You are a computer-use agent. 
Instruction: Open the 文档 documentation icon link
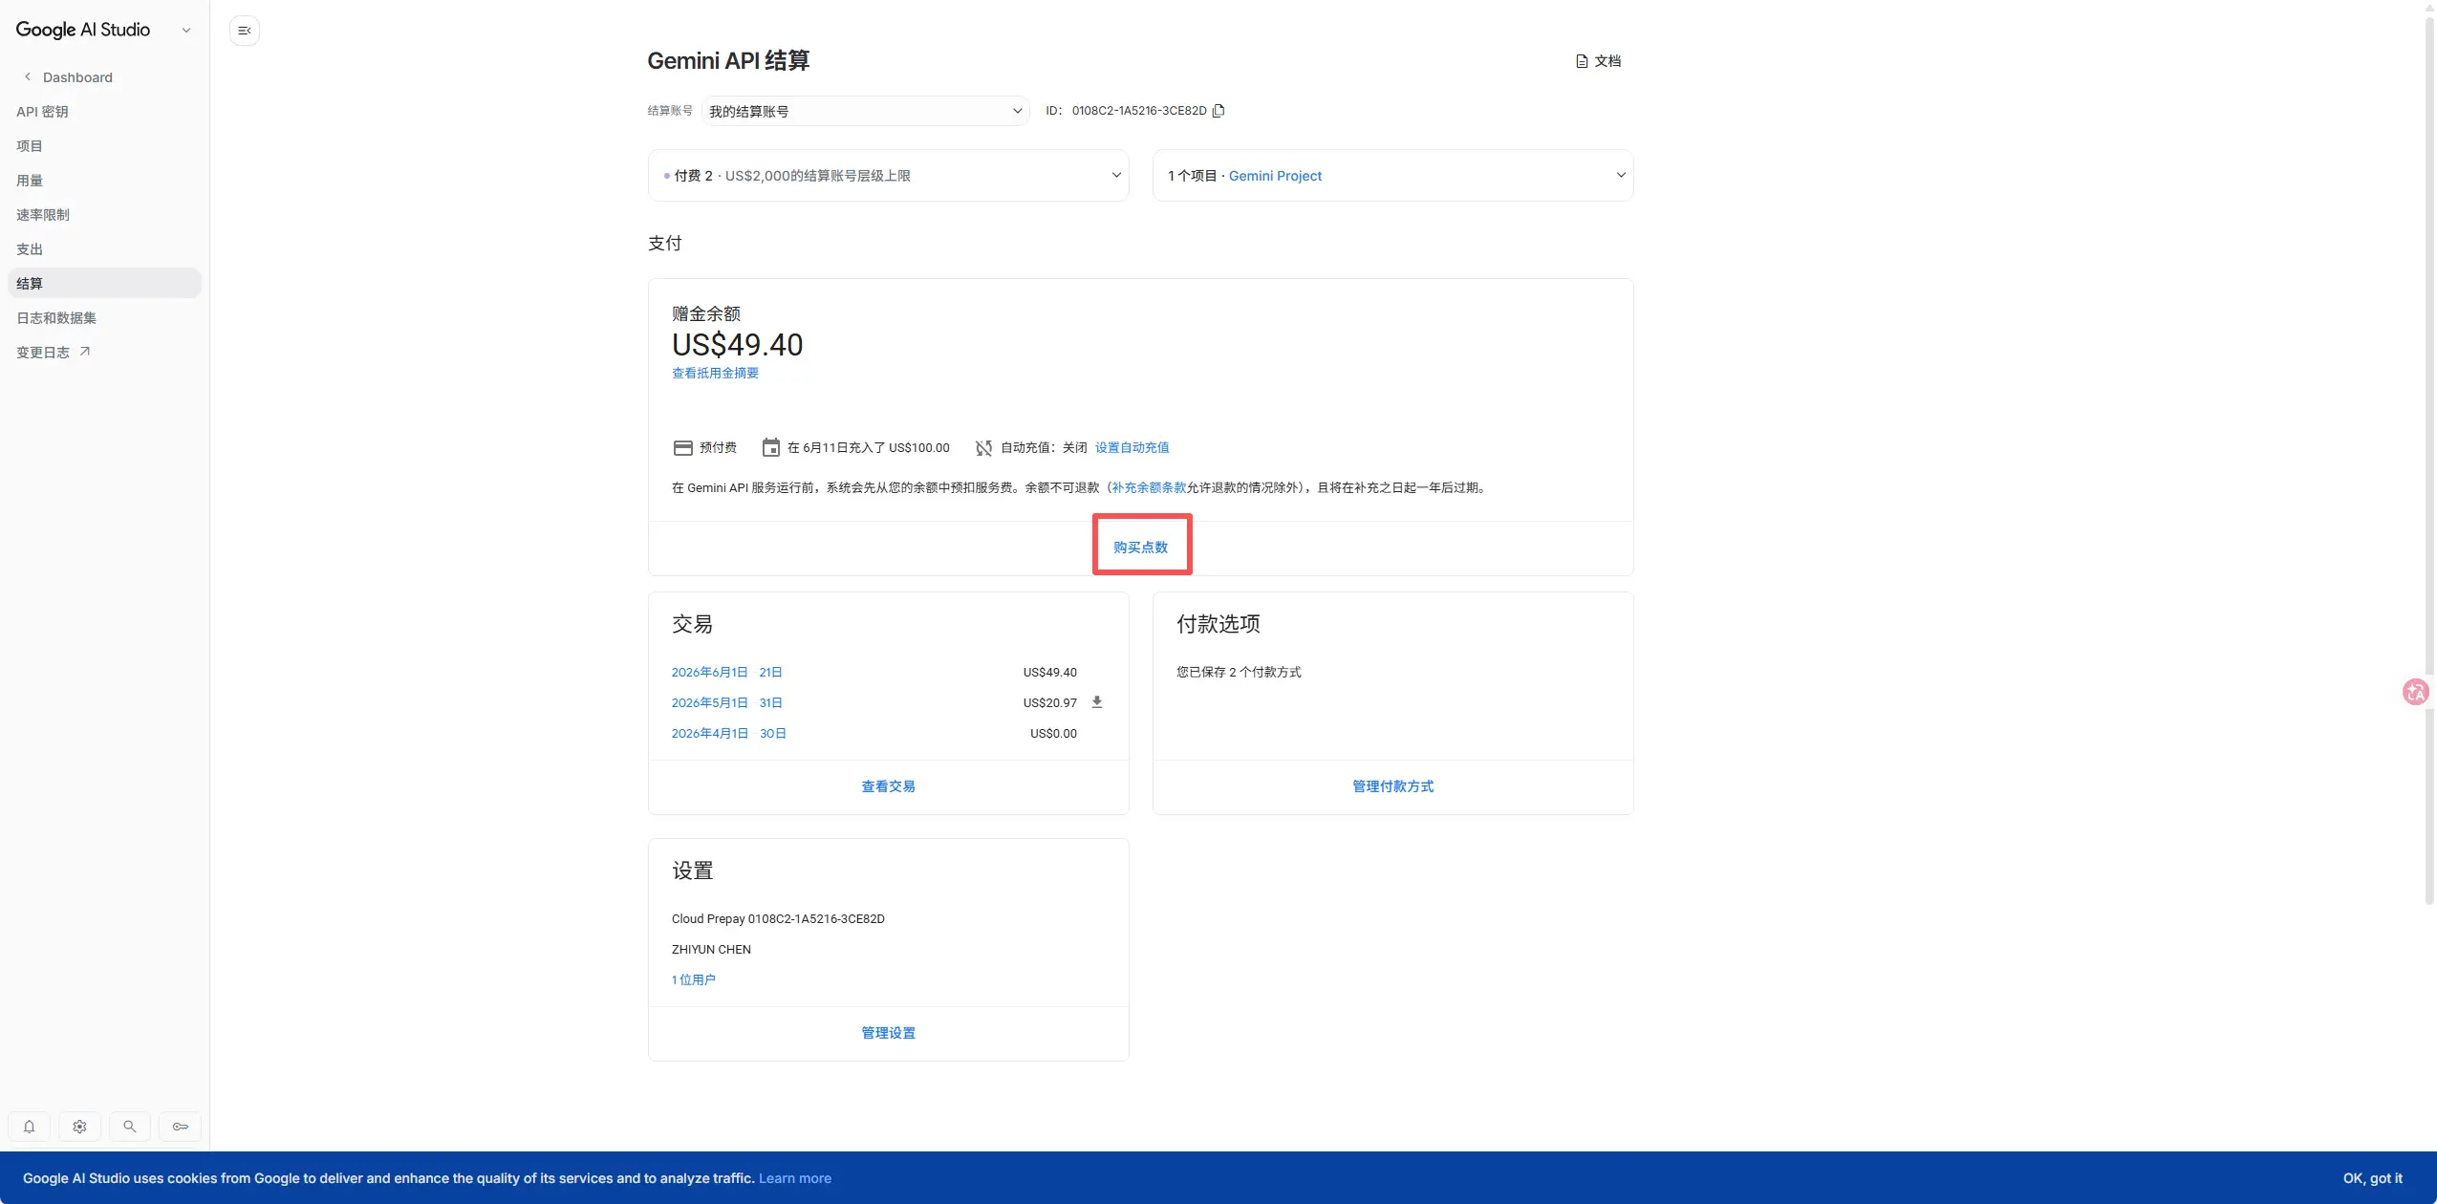(1598, 61)
